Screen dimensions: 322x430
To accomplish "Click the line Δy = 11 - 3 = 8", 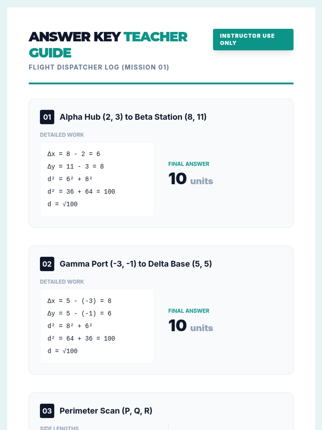I will 76,167.
